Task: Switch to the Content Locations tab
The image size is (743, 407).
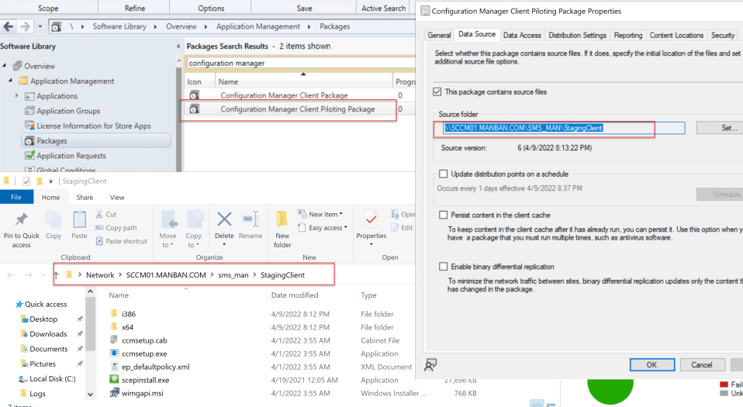Action: (676, 35)
